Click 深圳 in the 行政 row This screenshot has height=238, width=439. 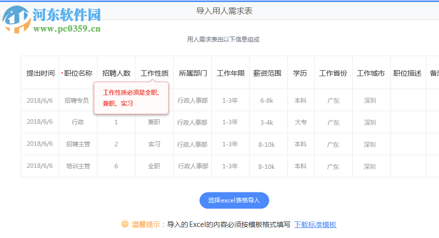click(x=370, y=122)
